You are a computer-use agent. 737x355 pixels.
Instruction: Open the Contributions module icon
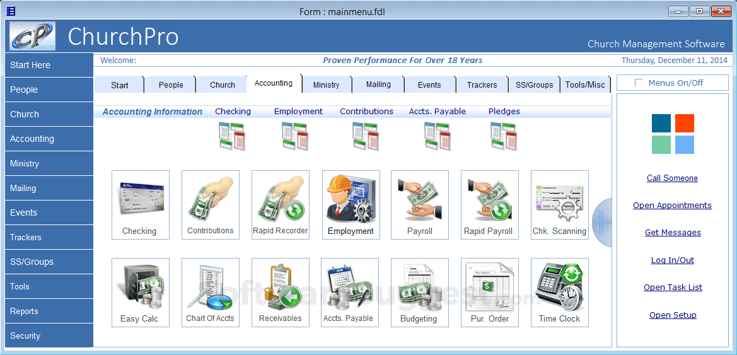210,205
